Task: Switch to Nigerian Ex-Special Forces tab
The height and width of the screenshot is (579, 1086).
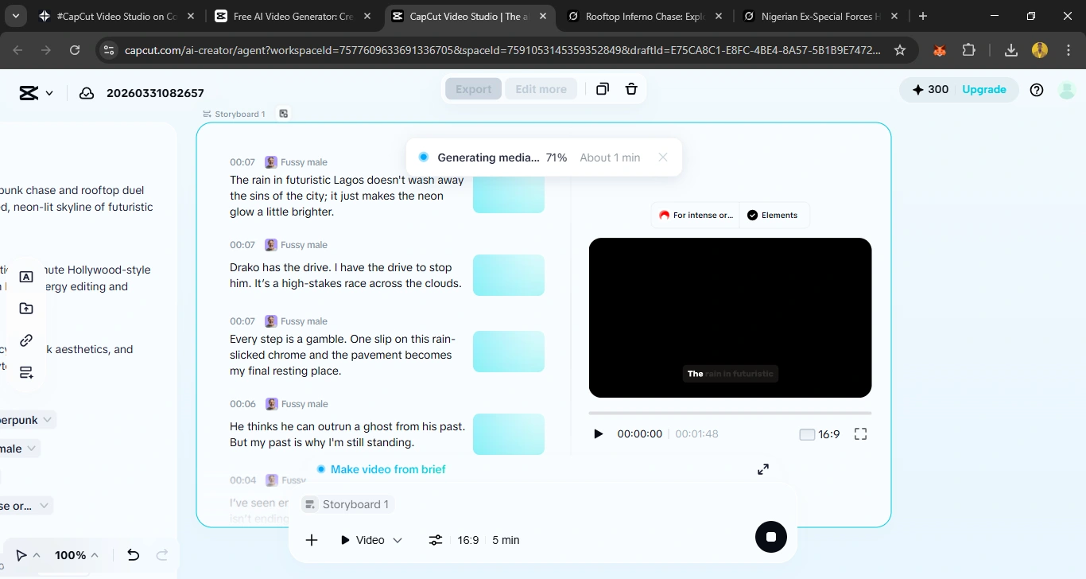Action: click(820, 16)
